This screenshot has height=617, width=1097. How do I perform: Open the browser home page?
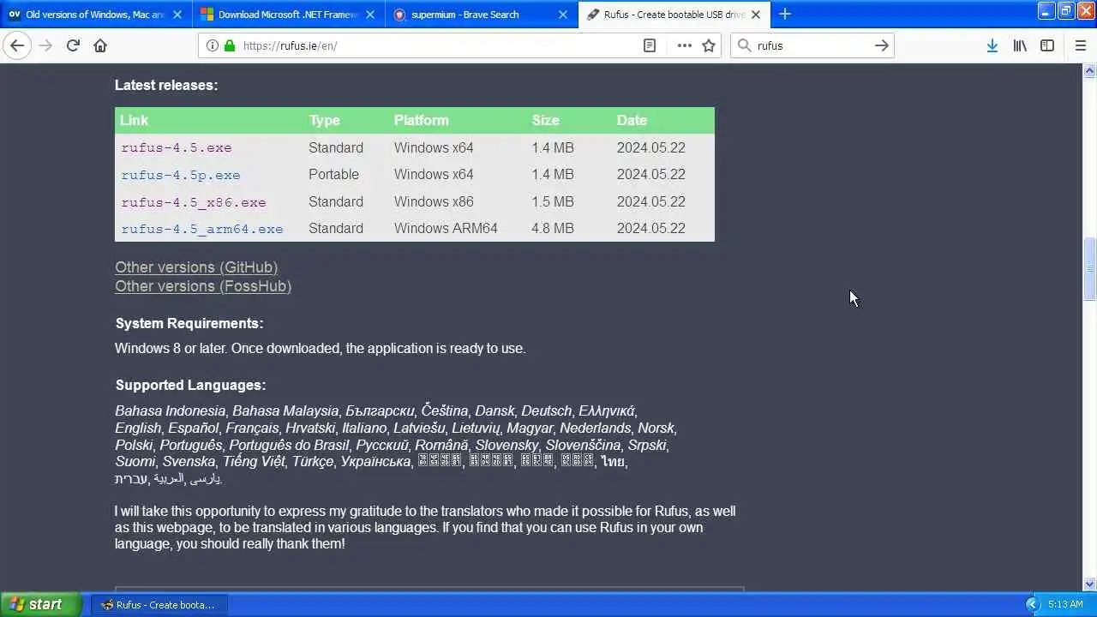click(x=100, y=45)
